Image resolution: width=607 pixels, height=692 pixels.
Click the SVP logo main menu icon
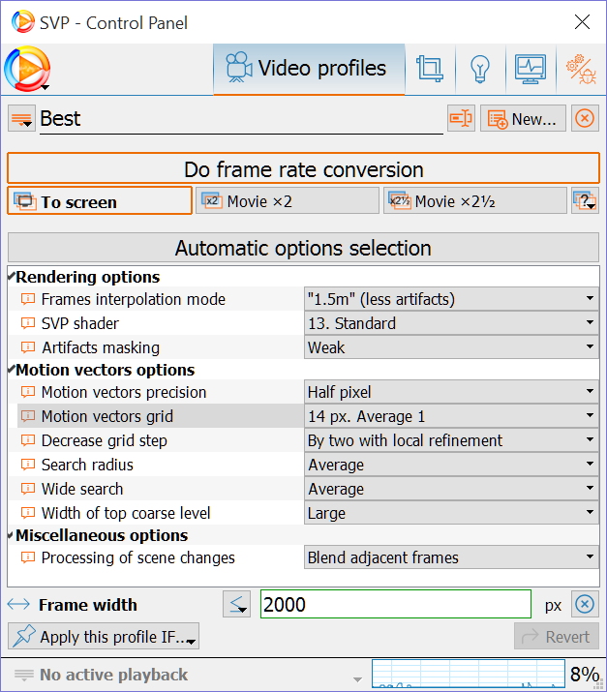[27, 70]
